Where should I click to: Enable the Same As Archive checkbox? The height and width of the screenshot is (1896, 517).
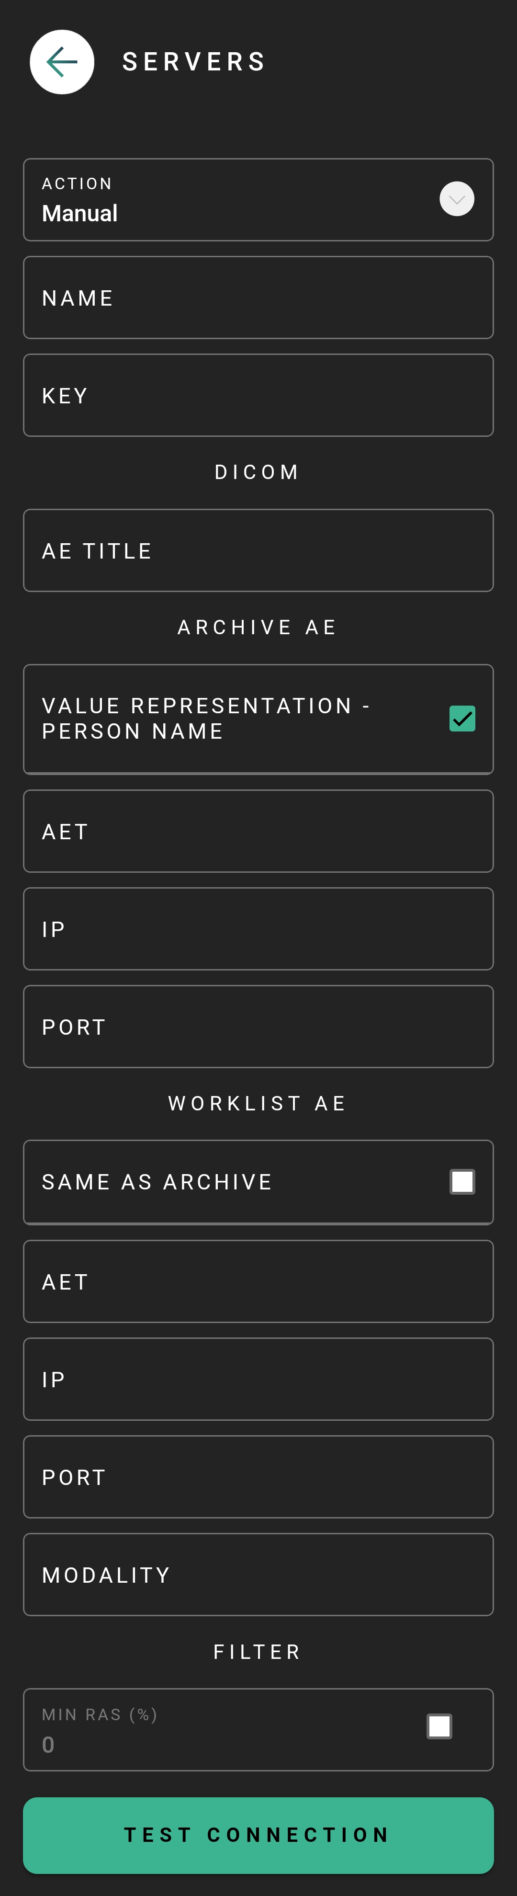click(x=462, y=1181)
